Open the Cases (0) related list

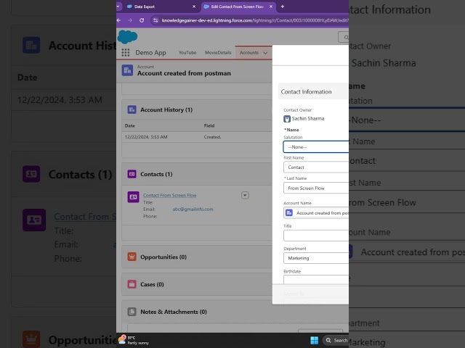coord(152,284)
